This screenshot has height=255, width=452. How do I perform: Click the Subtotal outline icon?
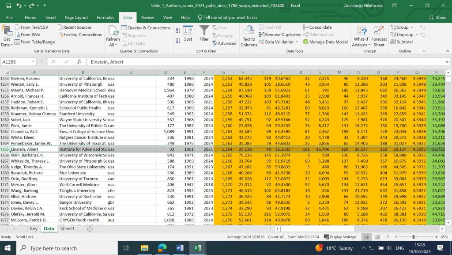click(401, 42)
